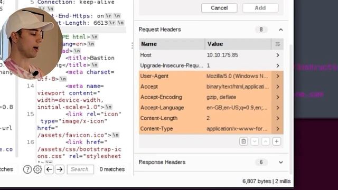
Task: Add new header with plus icon
Action: pos(277,141)
